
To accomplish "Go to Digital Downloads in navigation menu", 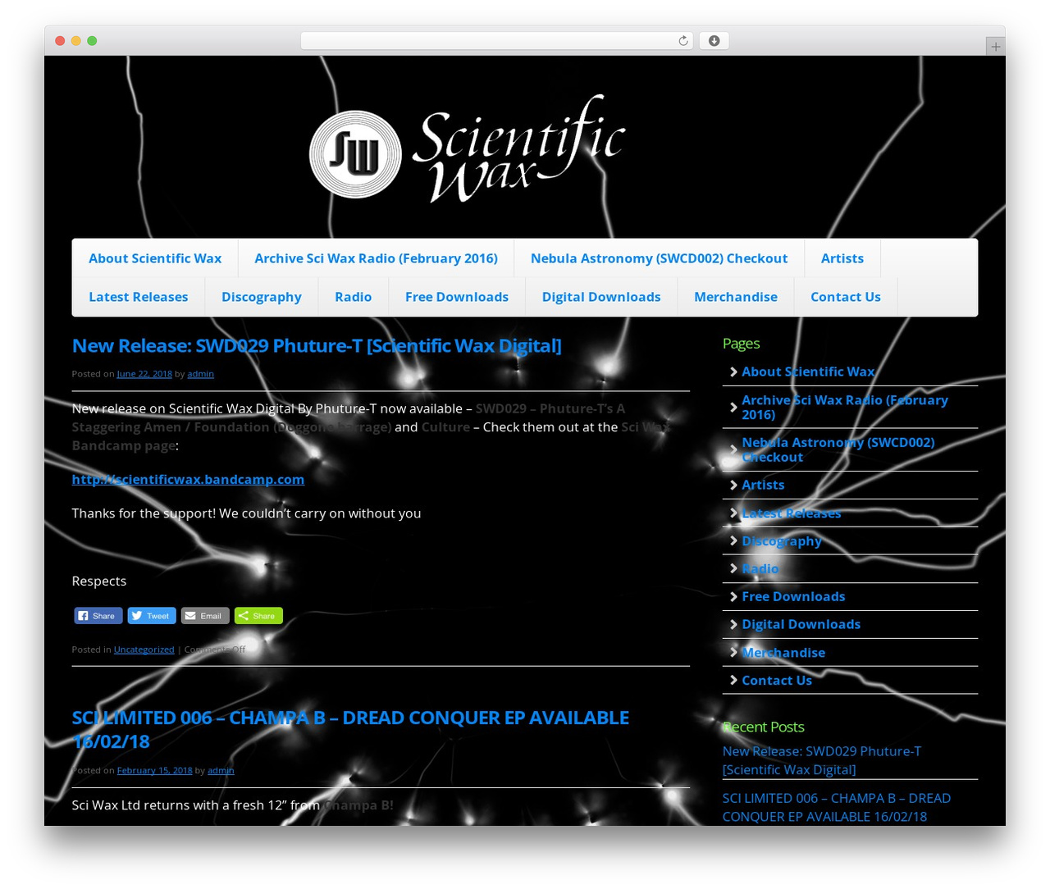I will pyautogui.click(x=601, y=297).
